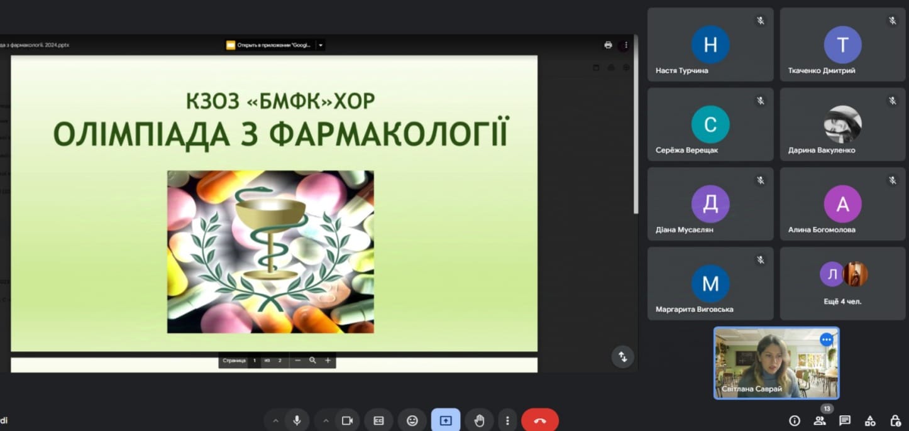Click the page number field showing 1
Viewport: 909px width, 431px height.
pos(255,361)
